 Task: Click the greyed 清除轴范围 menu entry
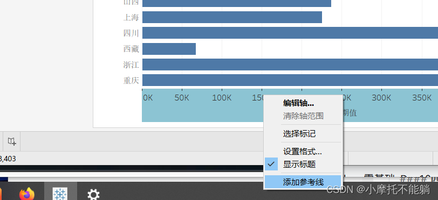[303, 116]
